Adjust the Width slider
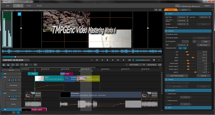Screen dimensions: 215x115 (188, 58)
